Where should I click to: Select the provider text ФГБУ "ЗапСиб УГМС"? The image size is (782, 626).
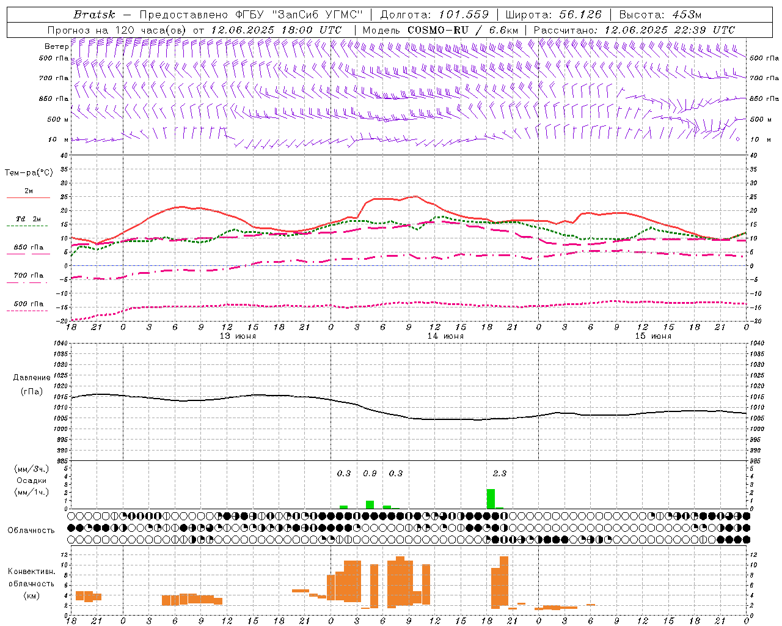point(299,15)
